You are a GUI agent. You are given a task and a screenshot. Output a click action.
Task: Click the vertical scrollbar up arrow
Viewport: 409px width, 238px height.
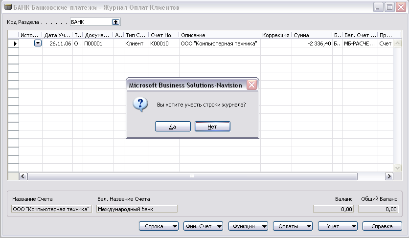tap(397, 43)
